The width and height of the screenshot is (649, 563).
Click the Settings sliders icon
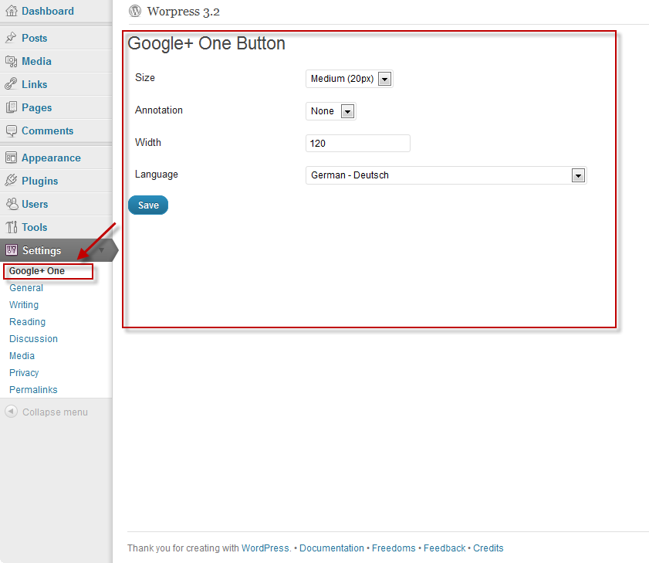(11, 249)
